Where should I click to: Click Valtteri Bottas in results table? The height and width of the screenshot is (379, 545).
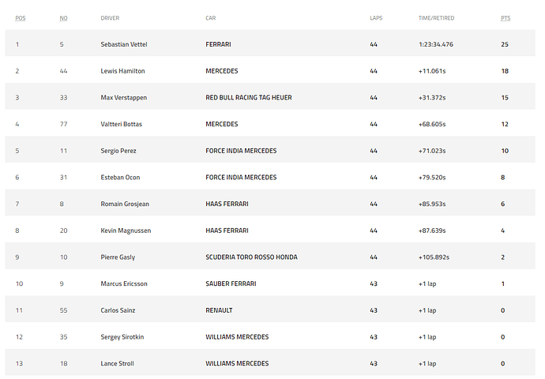point(122,124)
